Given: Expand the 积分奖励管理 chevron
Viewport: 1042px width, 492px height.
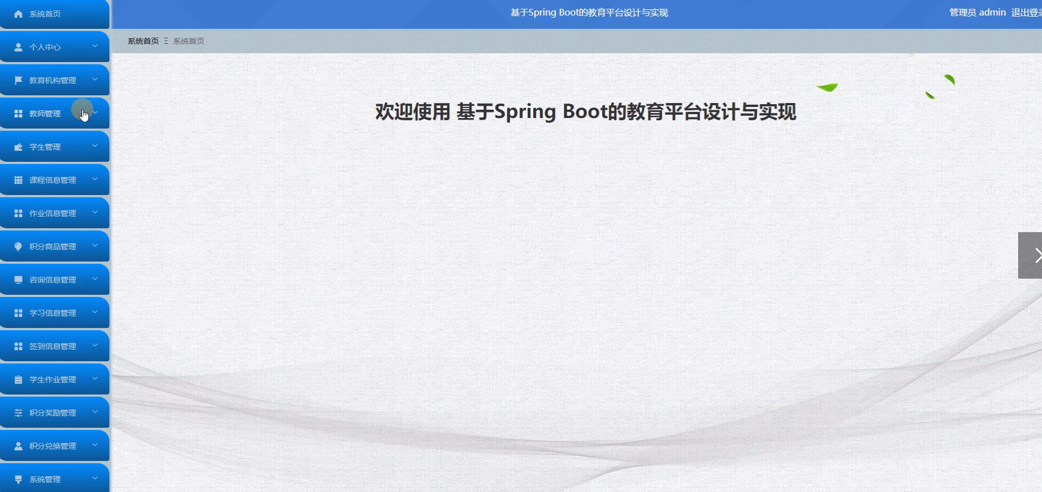Looking at the screenshot, I should pos(95,412).
